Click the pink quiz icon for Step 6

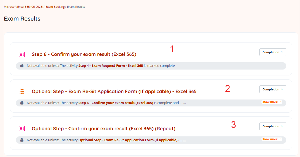tap(22, 54)
